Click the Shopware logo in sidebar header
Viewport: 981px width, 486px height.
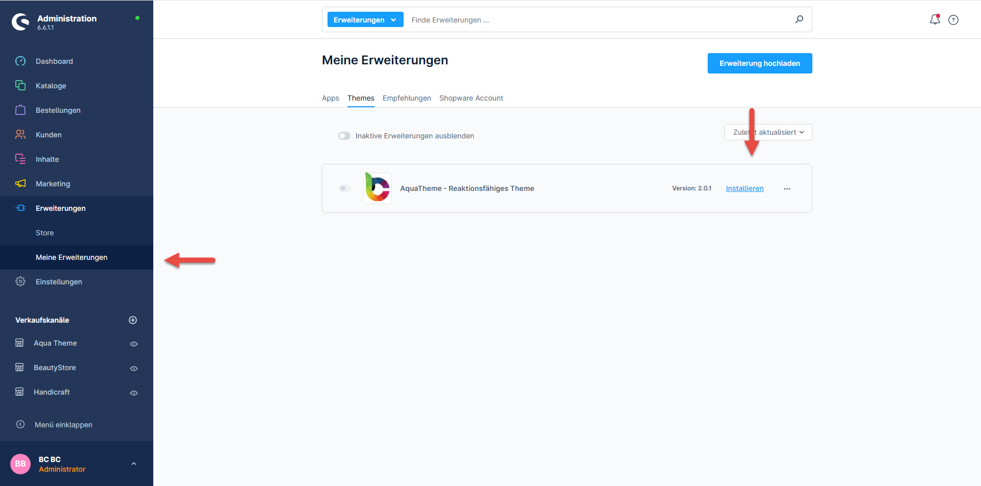tap(21, 21)
